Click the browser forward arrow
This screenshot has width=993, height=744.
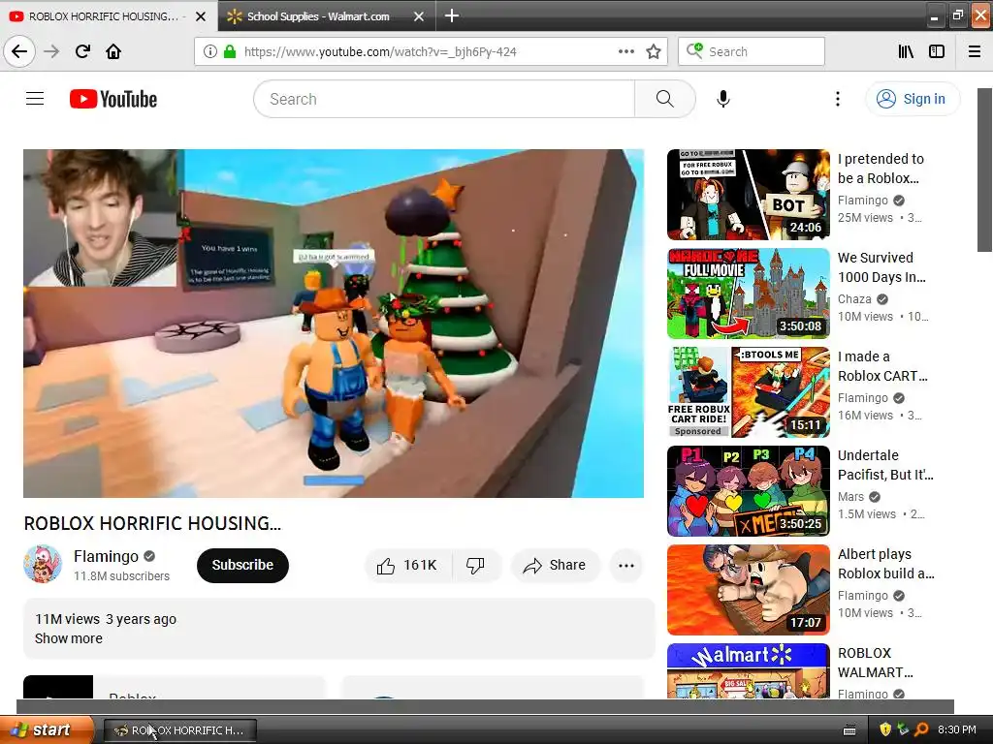click(x=51, y=51)
